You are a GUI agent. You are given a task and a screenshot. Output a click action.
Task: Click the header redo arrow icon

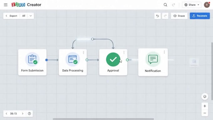pyautogui.click(x=173, y=5)
